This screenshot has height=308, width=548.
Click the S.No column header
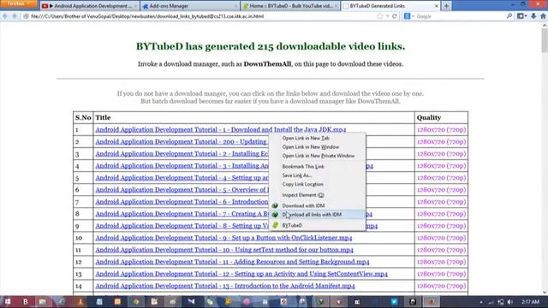[83, 118]
